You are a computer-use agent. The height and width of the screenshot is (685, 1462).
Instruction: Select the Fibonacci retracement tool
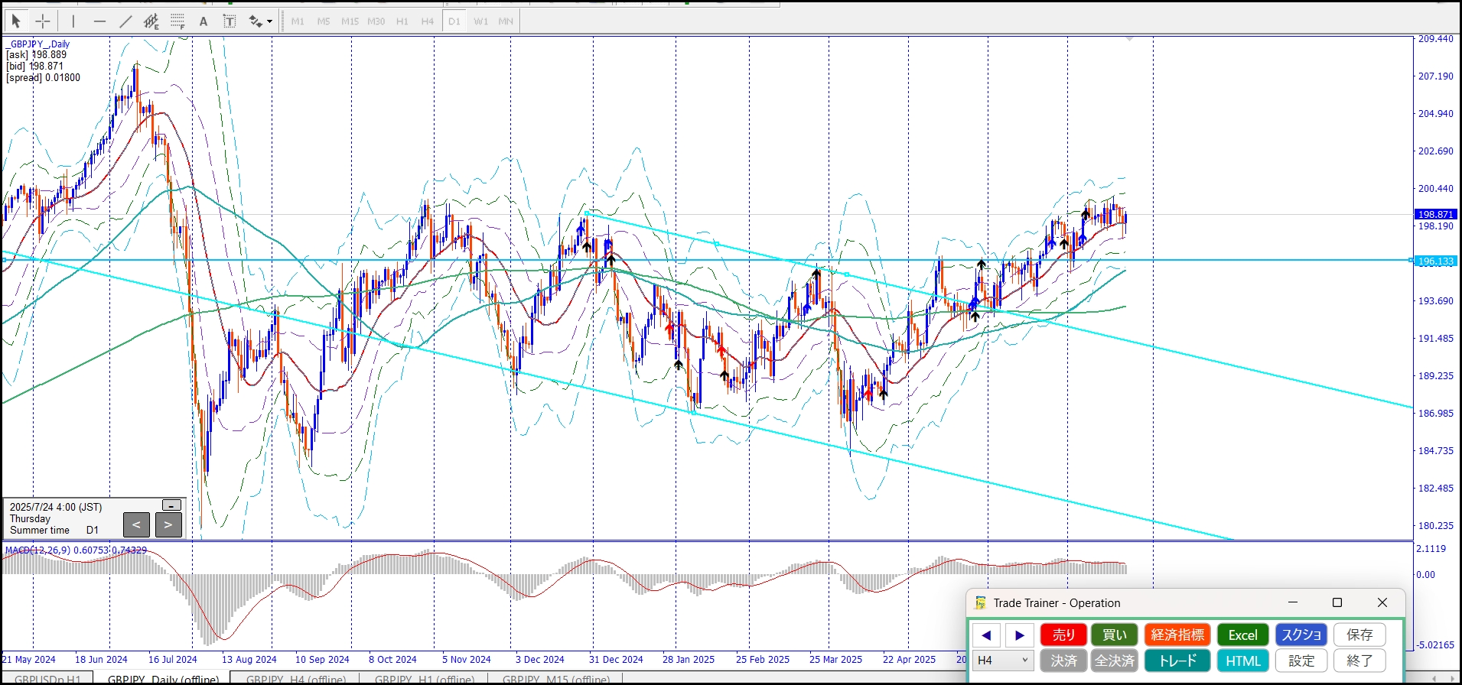177,21
